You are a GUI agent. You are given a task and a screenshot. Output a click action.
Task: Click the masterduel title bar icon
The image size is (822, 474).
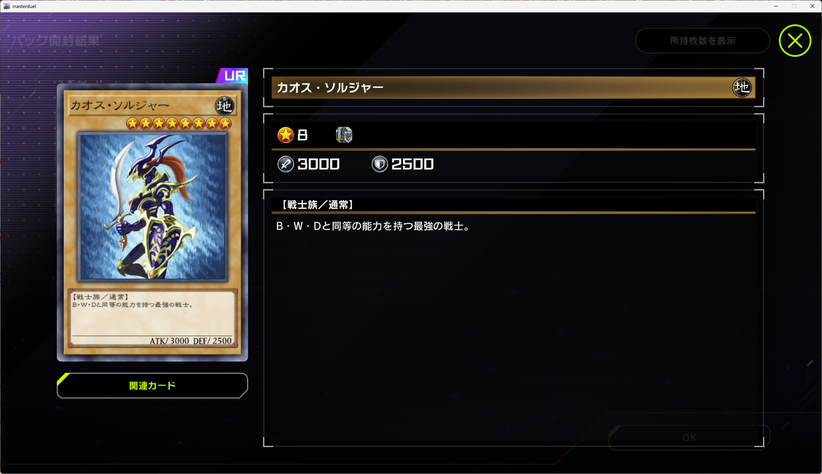(7, 6)
